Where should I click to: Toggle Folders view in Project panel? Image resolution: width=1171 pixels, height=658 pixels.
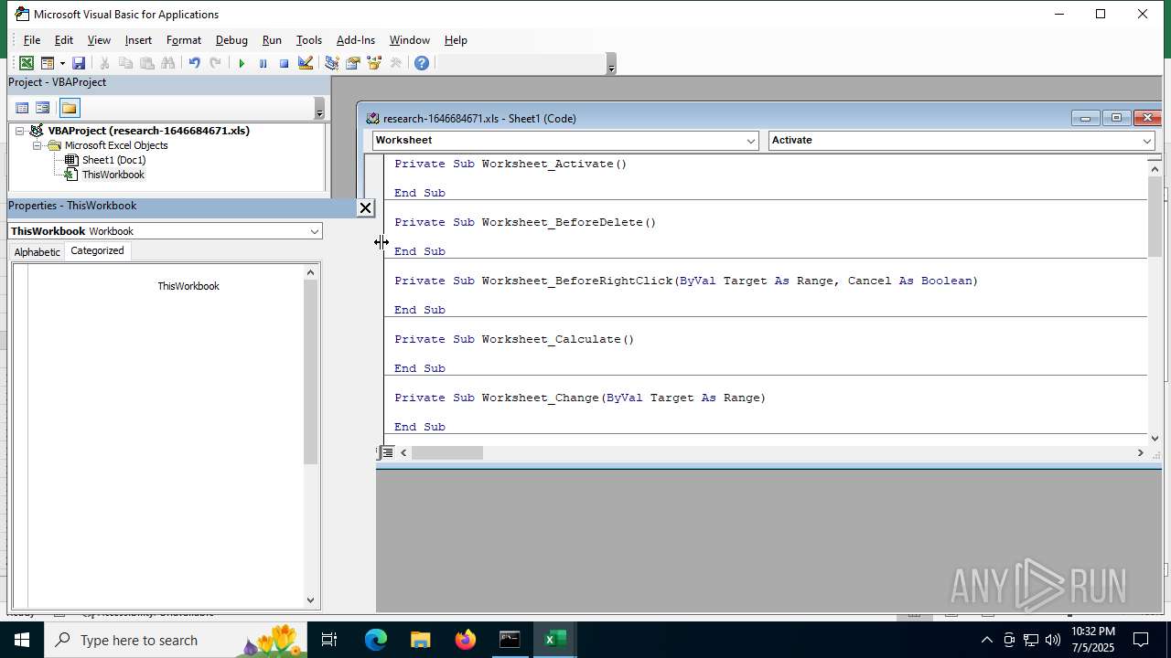coord(70,108)
